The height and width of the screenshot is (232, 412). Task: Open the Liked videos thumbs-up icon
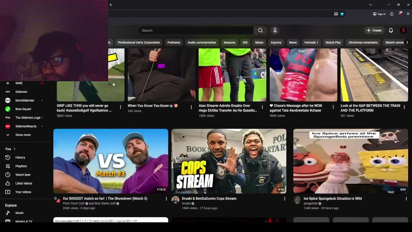coord(8,183)
